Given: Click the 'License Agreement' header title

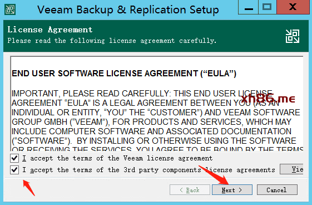Looking at the screenshot, I should pos(50,30).
